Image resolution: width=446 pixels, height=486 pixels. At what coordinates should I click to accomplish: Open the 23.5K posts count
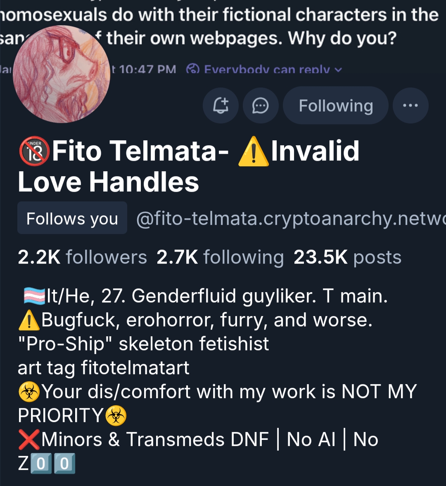(x=347, y=257)
